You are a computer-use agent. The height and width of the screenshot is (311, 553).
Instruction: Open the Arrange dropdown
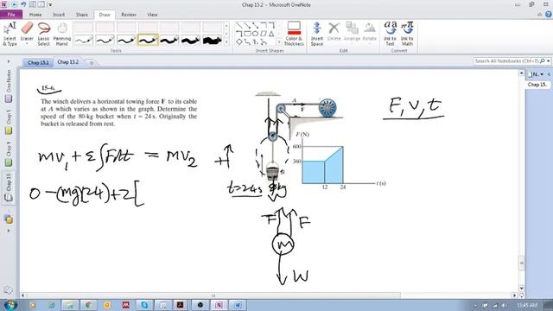point(352,32)
